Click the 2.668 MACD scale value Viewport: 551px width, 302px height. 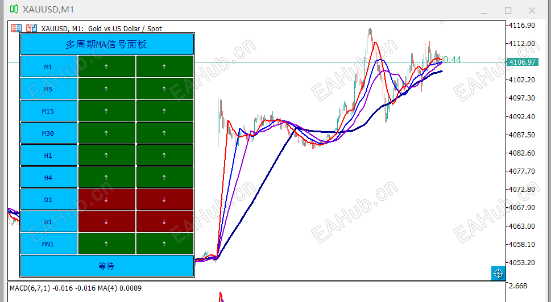coord(518,286)
